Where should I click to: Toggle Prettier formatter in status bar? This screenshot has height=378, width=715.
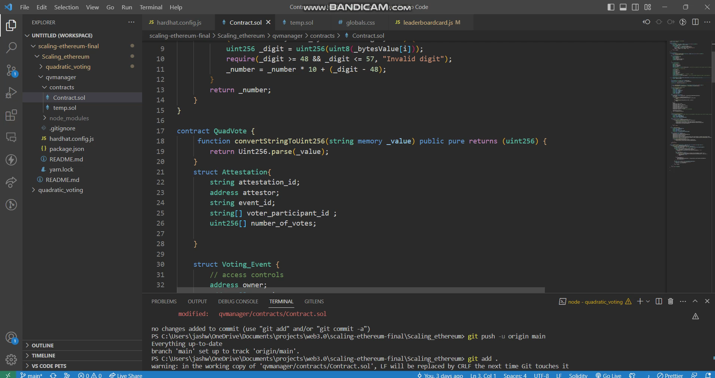tap(670, 375)
